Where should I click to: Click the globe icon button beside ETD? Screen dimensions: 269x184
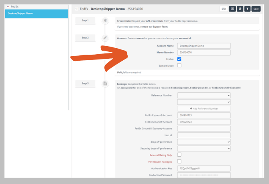tap(240, 9)
